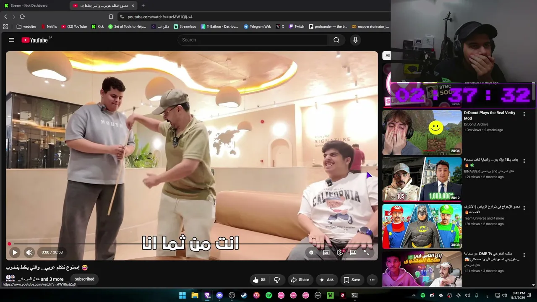Open the Kick bookmark
Viewport: 537px width, 302px height.
pos(97,26)
